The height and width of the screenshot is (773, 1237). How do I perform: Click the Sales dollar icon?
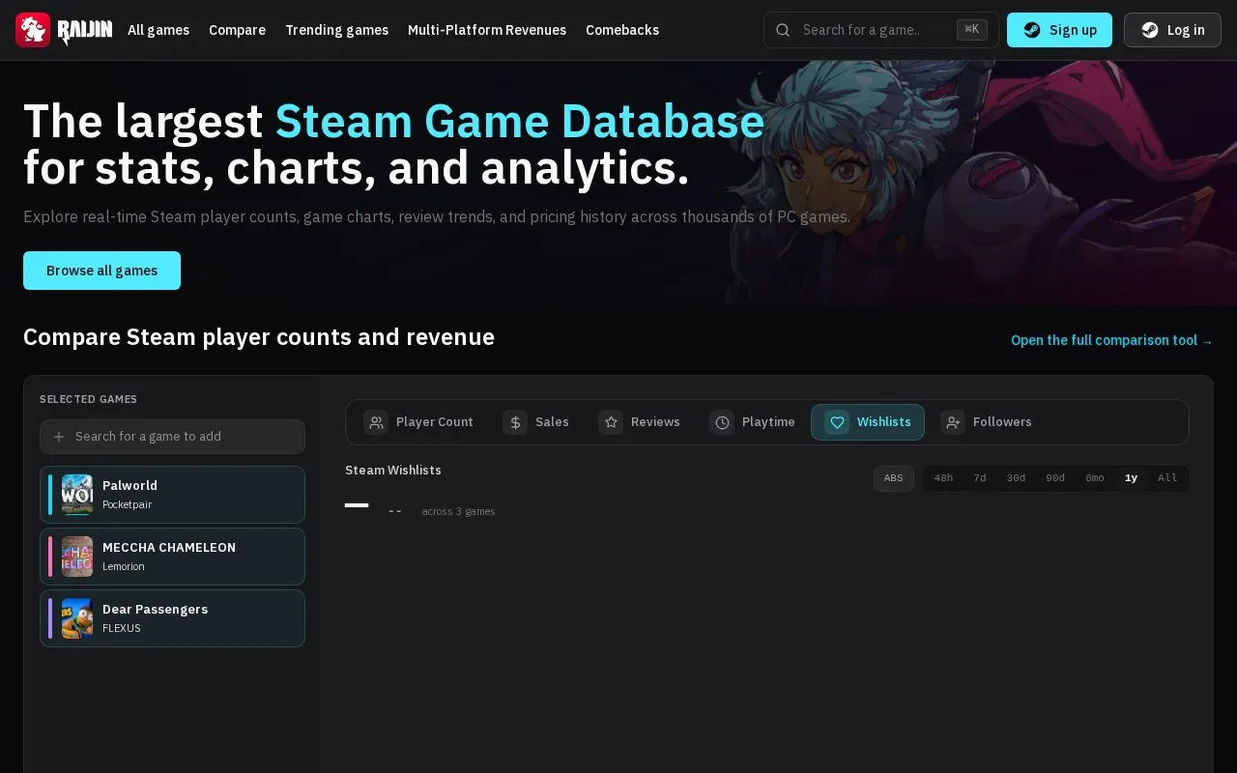click(515, 422)
